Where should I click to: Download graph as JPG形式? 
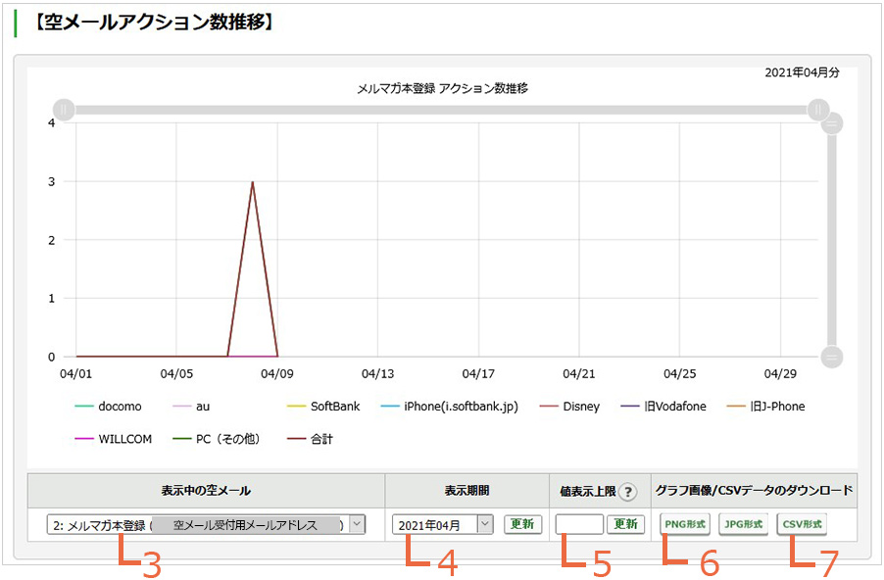coord(743,524)
